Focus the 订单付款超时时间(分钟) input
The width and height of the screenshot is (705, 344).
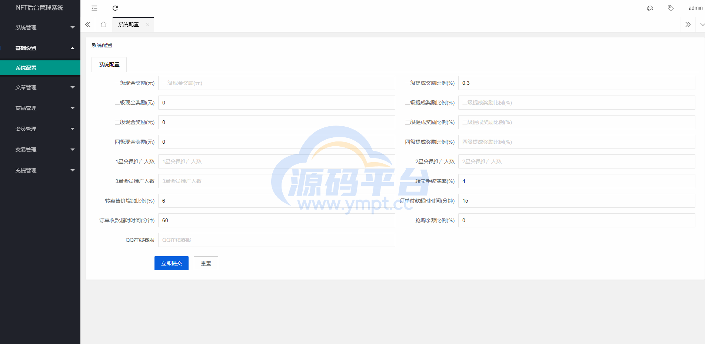click(577, 201)
